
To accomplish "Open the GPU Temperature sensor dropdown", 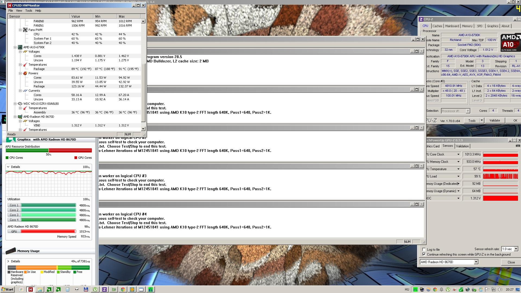I will [458, 169].
